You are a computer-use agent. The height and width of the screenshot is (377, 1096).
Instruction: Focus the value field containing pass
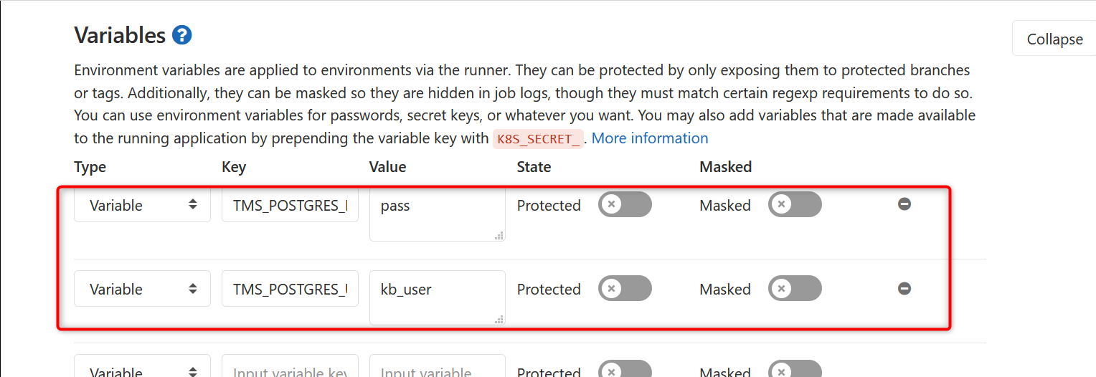(x=438, y=214)
